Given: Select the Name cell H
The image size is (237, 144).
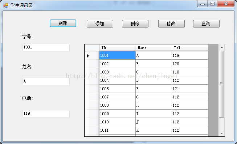Looking at the screenshot, I should pyautogui.click(x=154, y=105).
